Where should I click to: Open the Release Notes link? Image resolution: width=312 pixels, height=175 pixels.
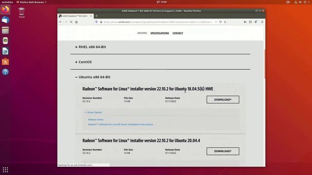pyautogui.click(x=96, y=120)
